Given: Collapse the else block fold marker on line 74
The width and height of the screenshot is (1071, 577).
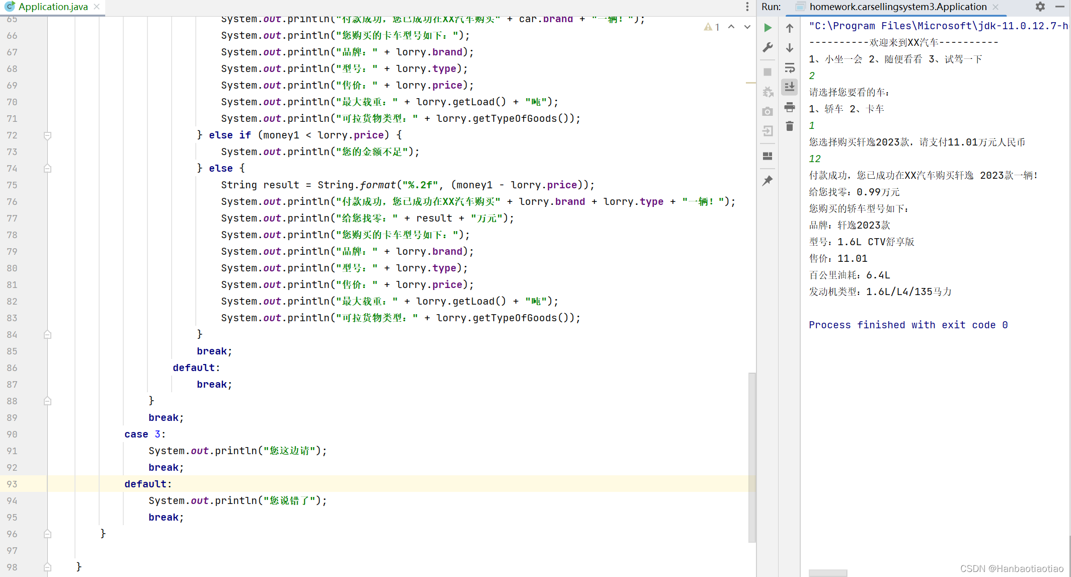Looking at the screenshot, I should click(47, 169).
